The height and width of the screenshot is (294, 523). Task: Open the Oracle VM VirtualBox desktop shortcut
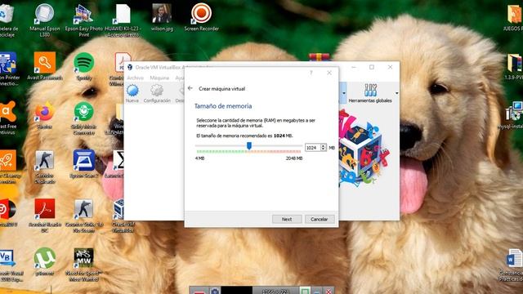coord(123,216)
